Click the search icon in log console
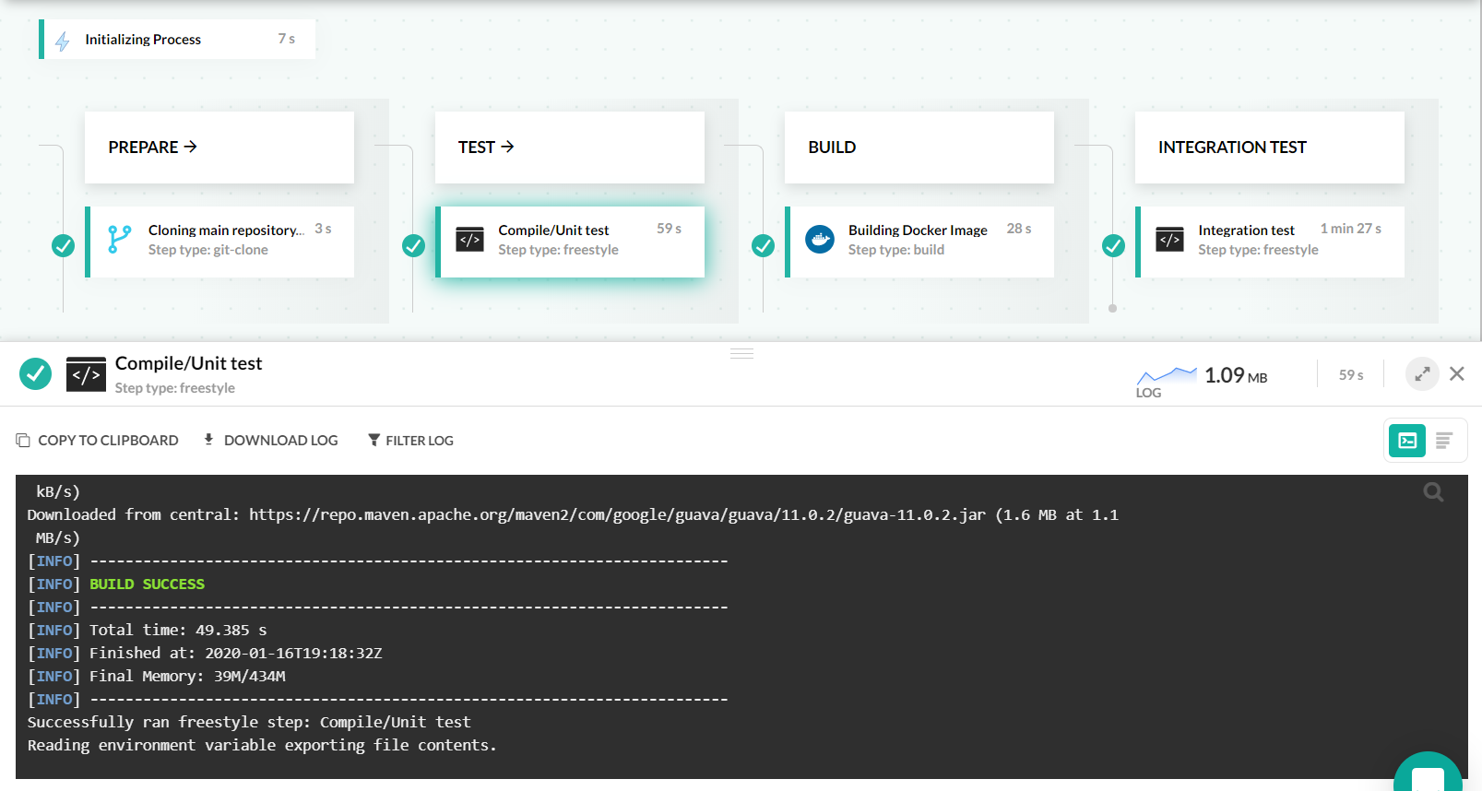Image resolution: width=1482 pixels, height=791 pixels. (x=1433, y=492)
